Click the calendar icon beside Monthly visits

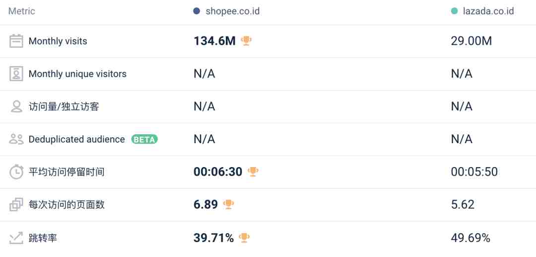(x=16, y=41)
